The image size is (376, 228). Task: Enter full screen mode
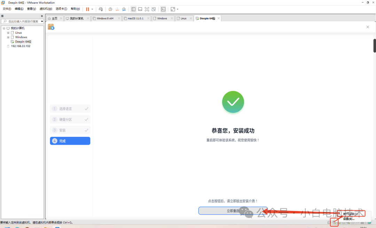click(x=147, y=9)
